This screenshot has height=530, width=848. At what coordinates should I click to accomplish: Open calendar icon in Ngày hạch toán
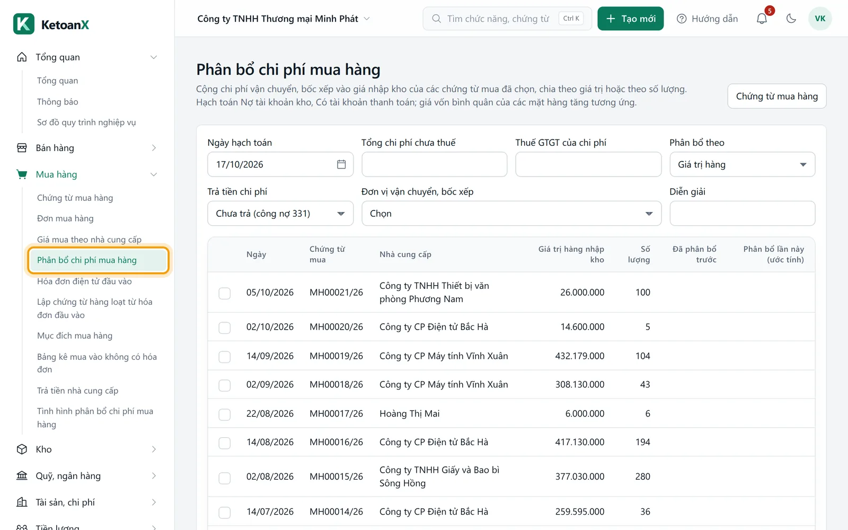point(341,164)
